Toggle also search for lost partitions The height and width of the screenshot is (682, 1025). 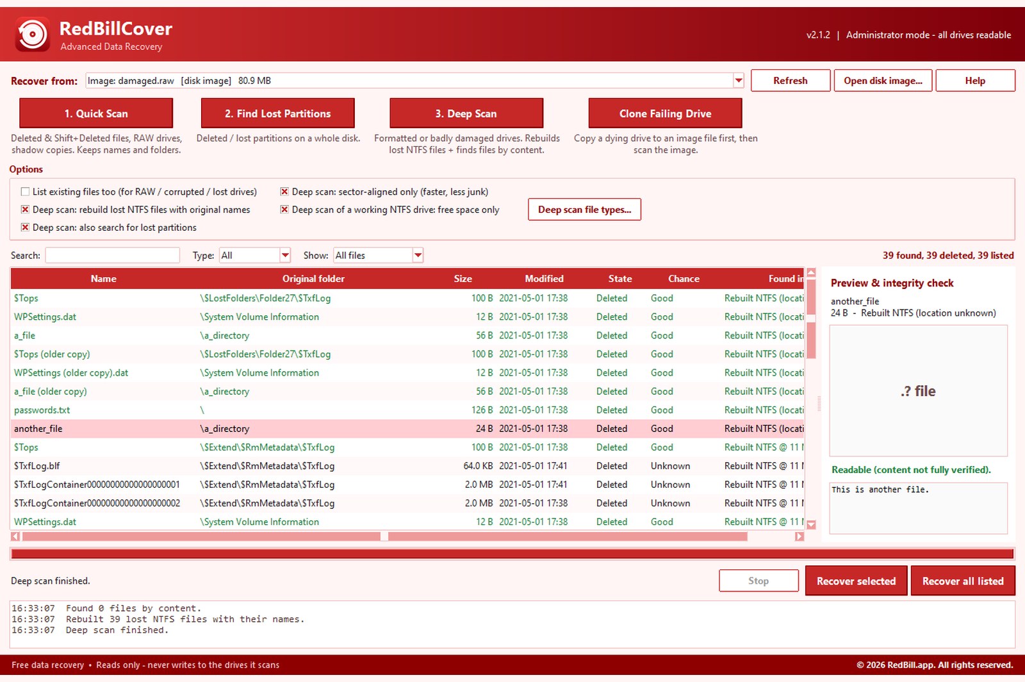(x=25, y=228)
